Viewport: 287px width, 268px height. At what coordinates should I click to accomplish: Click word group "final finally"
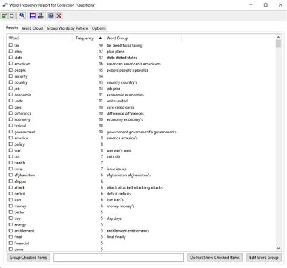116,237
